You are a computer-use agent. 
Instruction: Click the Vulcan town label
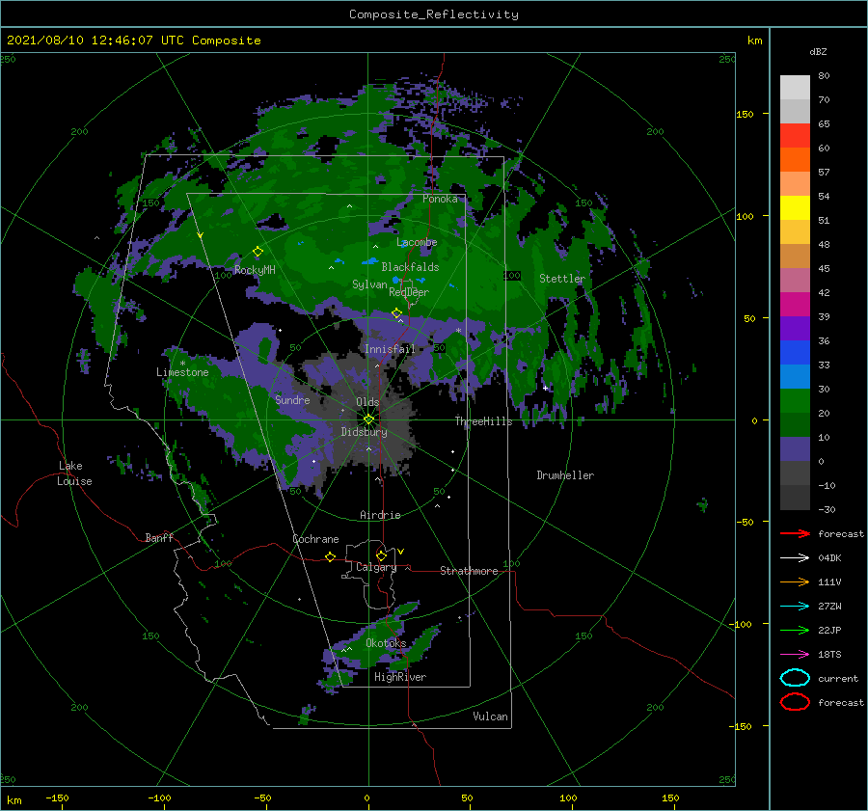tap(490, 716)
